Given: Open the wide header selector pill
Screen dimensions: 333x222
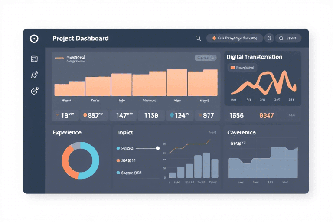Looking at the screenshot, I should click(235, 38).
